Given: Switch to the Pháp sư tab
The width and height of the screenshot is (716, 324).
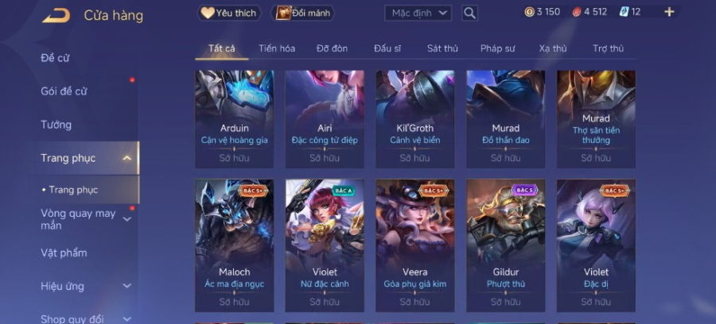Looking at the screenshot, I should click(x=498, y=48).
